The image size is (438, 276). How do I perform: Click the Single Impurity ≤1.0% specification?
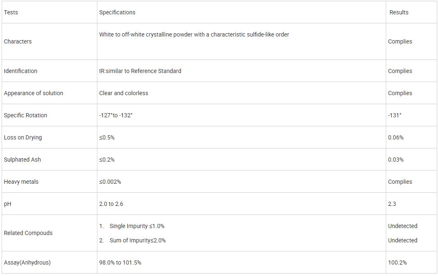(x=137, y=226)
